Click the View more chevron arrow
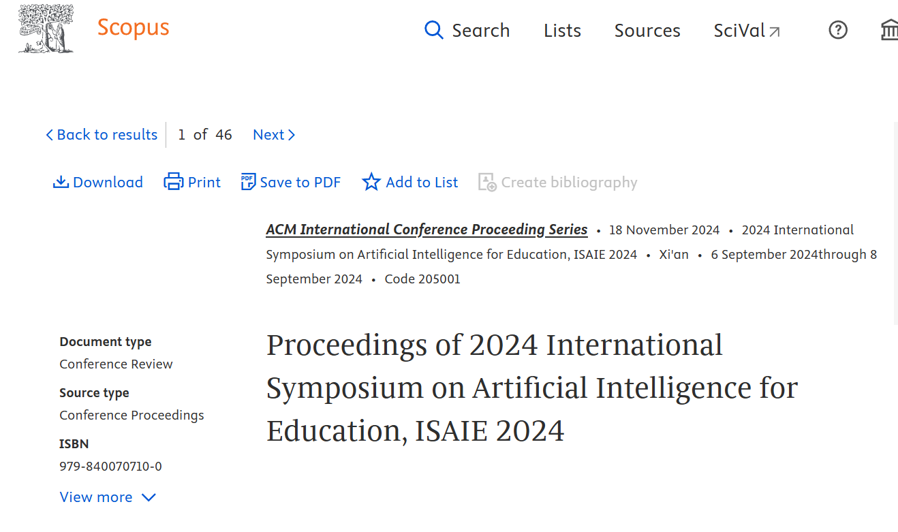 click(x=149, y=498)
